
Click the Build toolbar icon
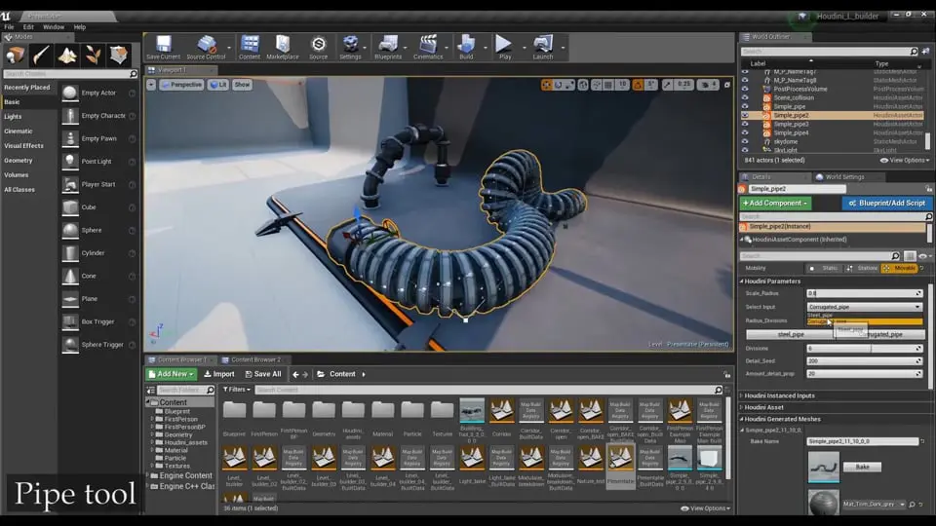click(466, 47)
